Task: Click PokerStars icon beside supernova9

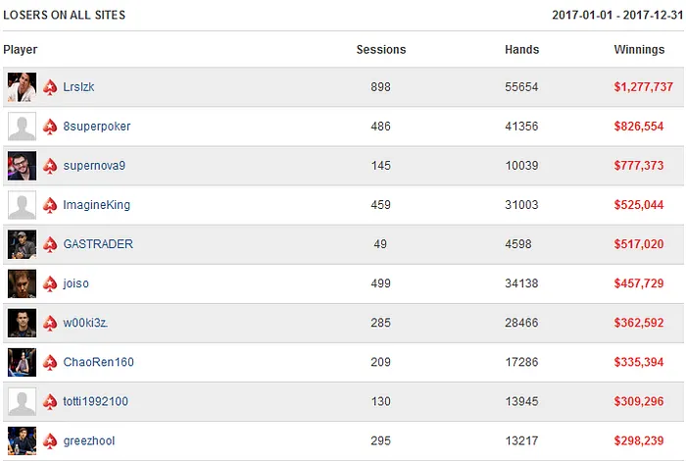Action: coord(50,166)
